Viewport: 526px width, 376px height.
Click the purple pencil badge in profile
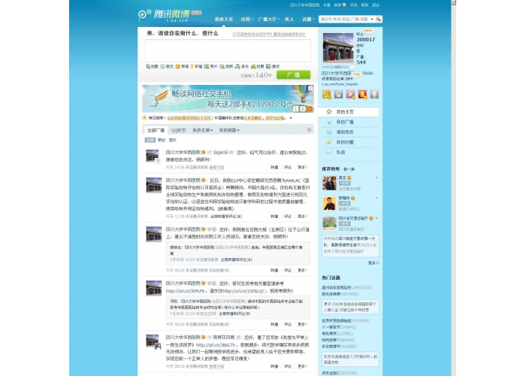(x=351, y=94)
